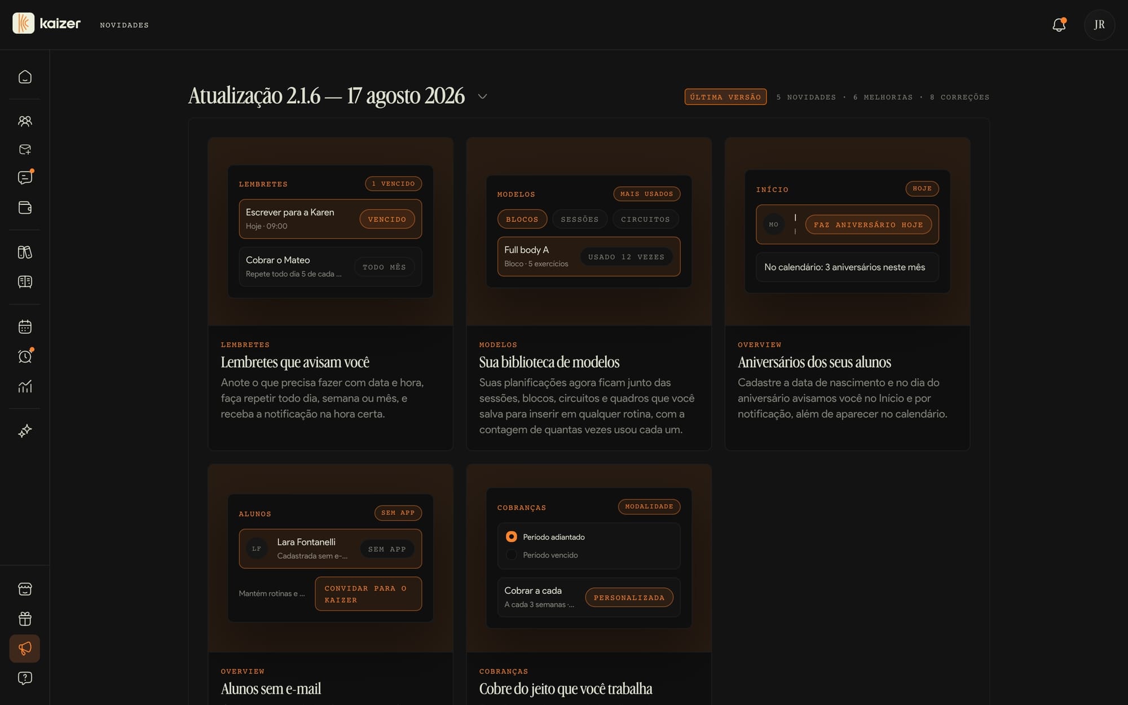Viewport: 1128px width, 705px height.
Task: Click the LF avatar circle
Action: [257, 549]
